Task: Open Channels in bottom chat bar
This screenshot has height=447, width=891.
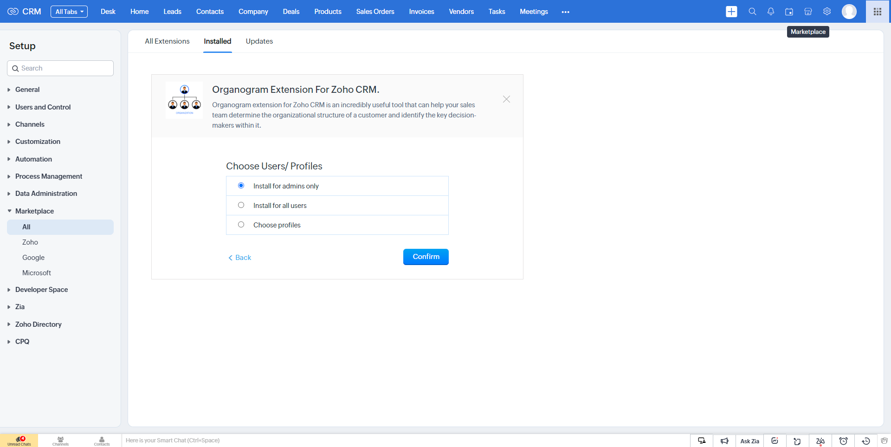Action: pos(60,441)
